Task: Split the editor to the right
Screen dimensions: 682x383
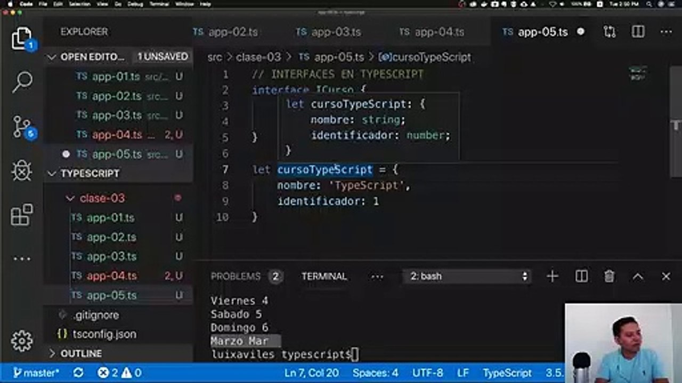Action: pos(638,32)
